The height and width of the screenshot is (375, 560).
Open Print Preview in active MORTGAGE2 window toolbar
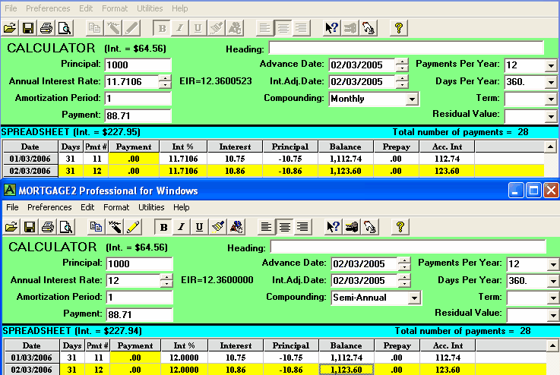coord(65,226)
